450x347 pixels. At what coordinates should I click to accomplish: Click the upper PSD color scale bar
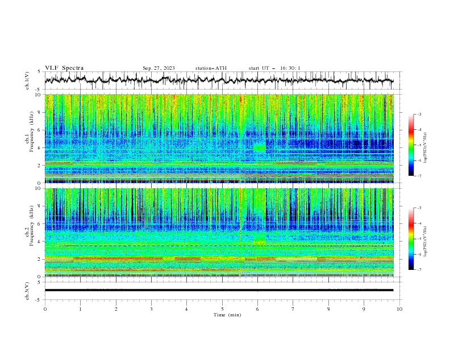(x=411, y=145)
